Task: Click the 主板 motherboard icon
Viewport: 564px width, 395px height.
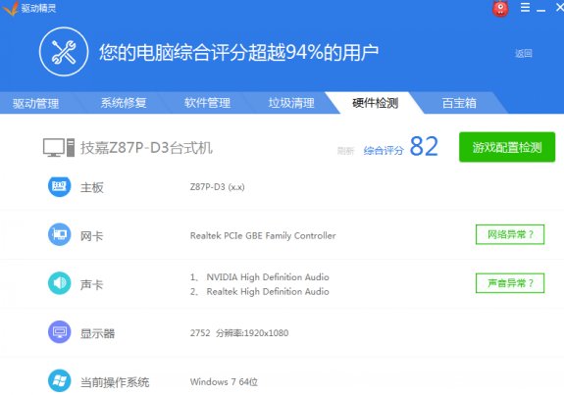Action: pos(60,186)
